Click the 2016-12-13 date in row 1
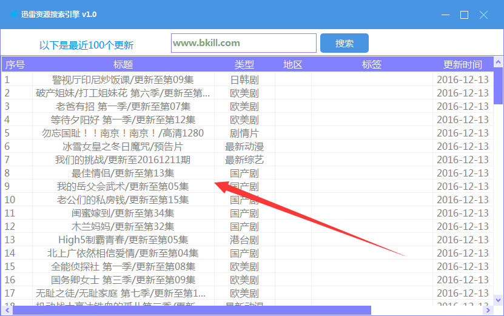The image size is (504, 316). point(463,79)
